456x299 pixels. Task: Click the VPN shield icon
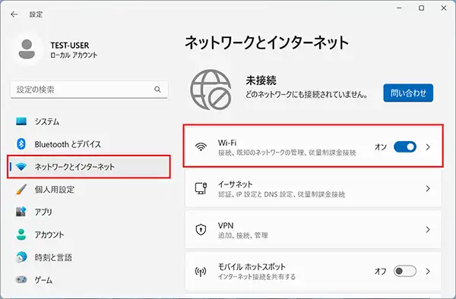[201, 230]
